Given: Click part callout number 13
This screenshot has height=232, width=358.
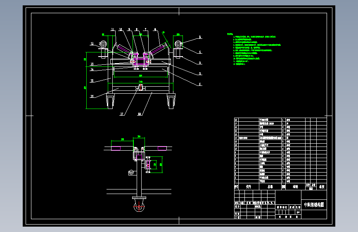Looking at the screenshot, I should click(x=92, y=64).
